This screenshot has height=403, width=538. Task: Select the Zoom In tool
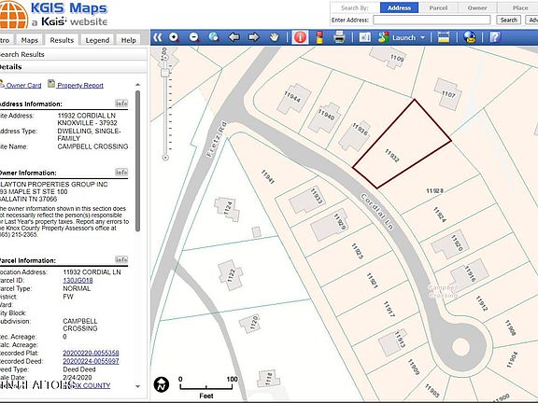click(x=174, y=37)
